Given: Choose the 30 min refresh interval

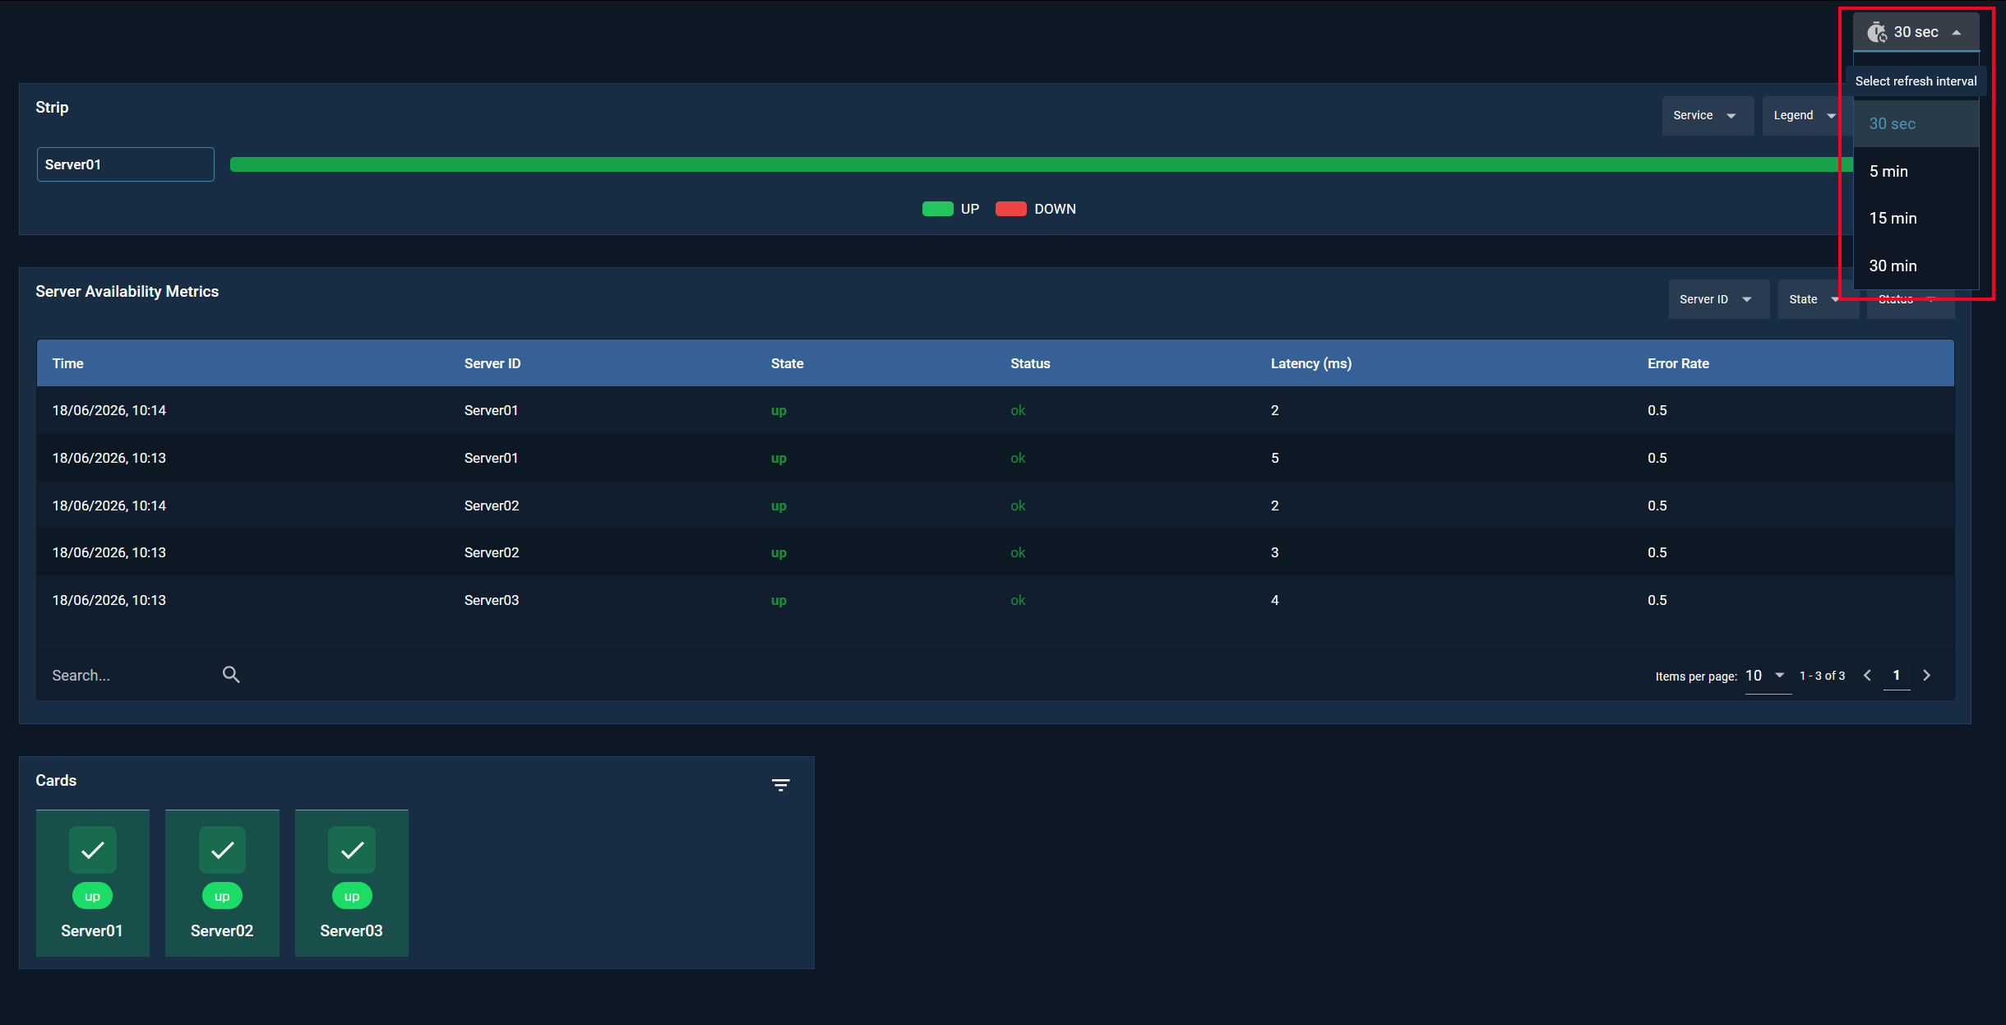Looking at the screenshot, I should pyautogui.click(x=1916, y=265).
